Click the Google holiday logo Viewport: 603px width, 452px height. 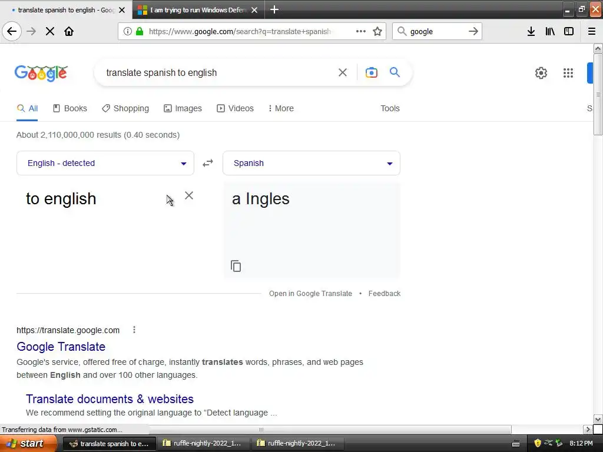pyautogui.click(x=41, y=73)
